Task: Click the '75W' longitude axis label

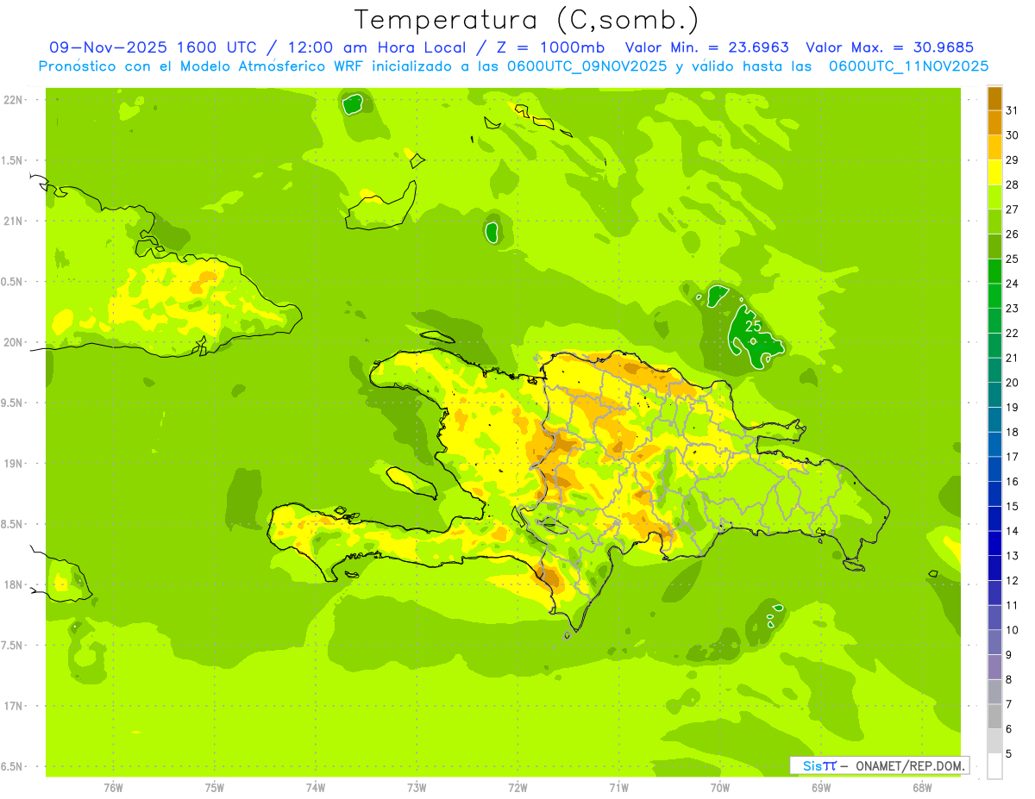Action: [215, 788]
